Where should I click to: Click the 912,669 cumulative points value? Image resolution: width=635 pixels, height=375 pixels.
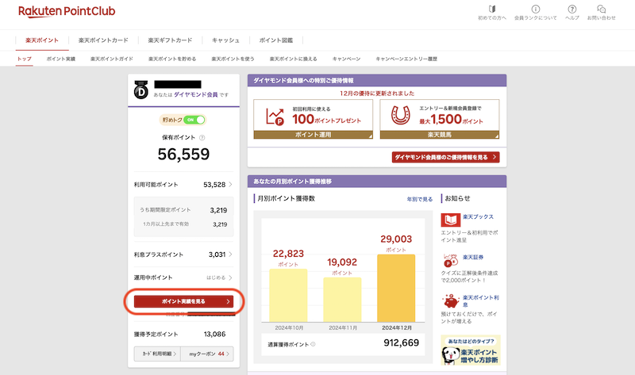[x=402, y=343]
